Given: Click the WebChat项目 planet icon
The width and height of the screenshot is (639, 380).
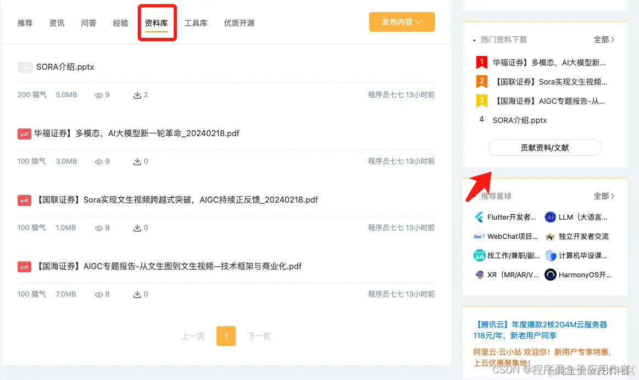Looking at the screenshot, I should 479,236.
